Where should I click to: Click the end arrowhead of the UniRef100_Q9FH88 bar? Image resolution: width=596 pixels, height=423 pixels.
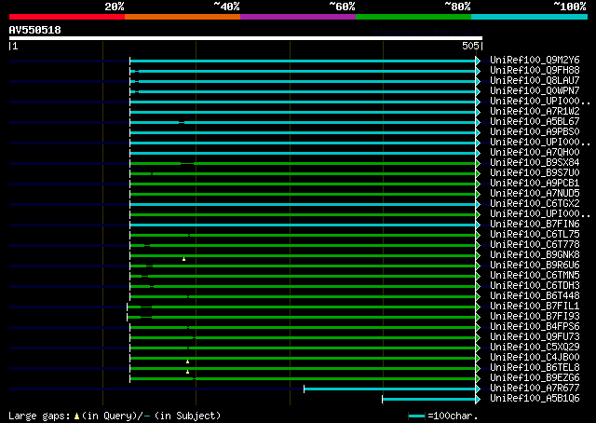478,71
